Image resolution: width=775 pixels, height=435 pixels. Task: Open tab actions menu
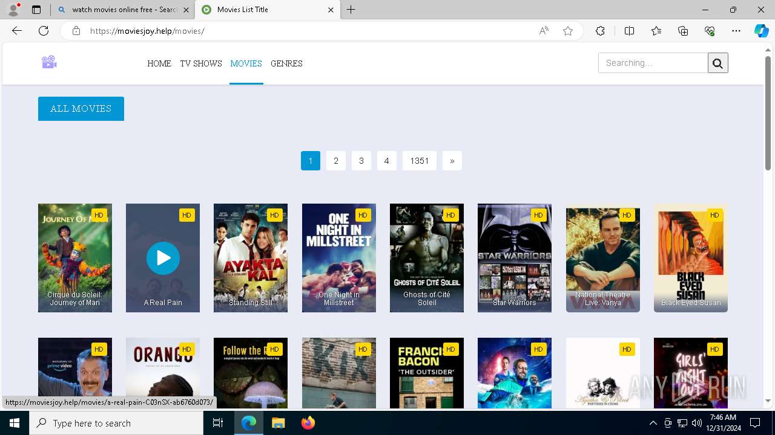coord(36,10)
